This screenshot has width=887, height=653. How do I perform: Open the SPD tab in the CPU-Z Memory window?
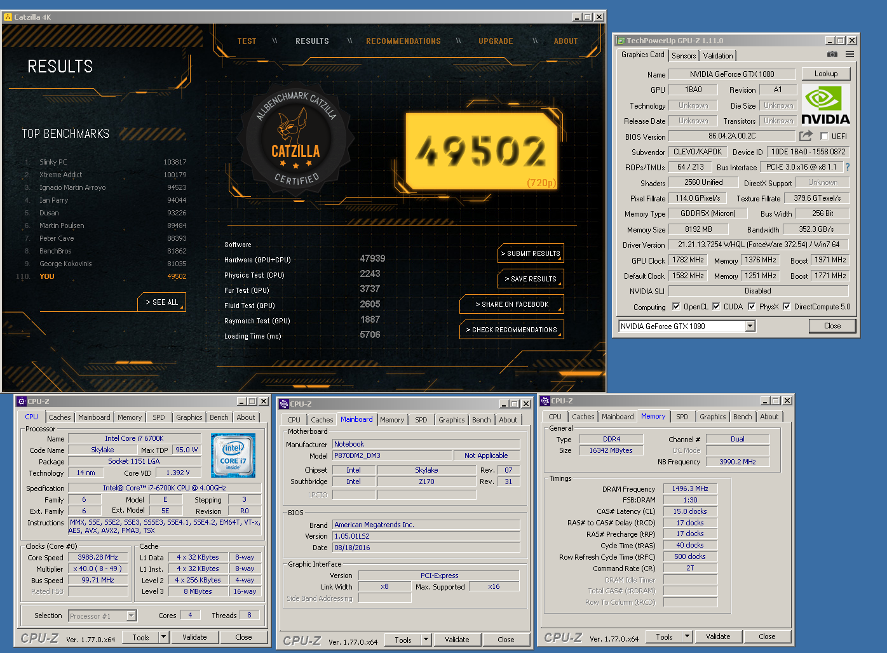pos(682,417)
